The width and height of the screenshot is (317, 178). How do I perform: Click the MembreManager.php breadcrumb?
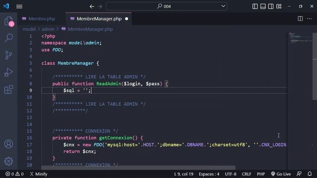[x=90, y=29]
